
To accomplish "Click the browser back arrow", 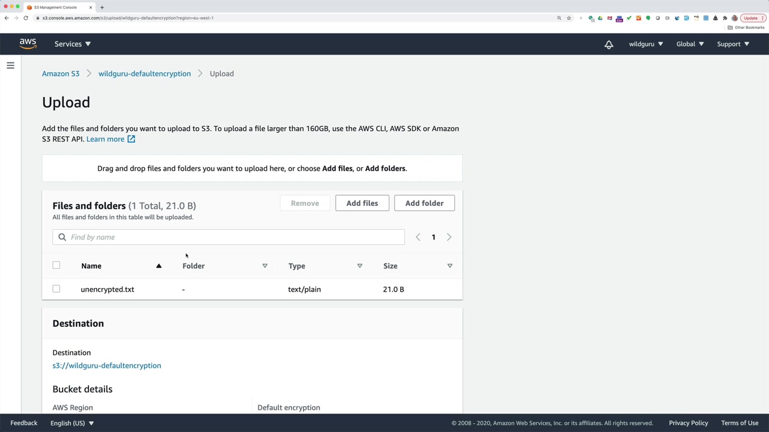I will tap(7, 18).
